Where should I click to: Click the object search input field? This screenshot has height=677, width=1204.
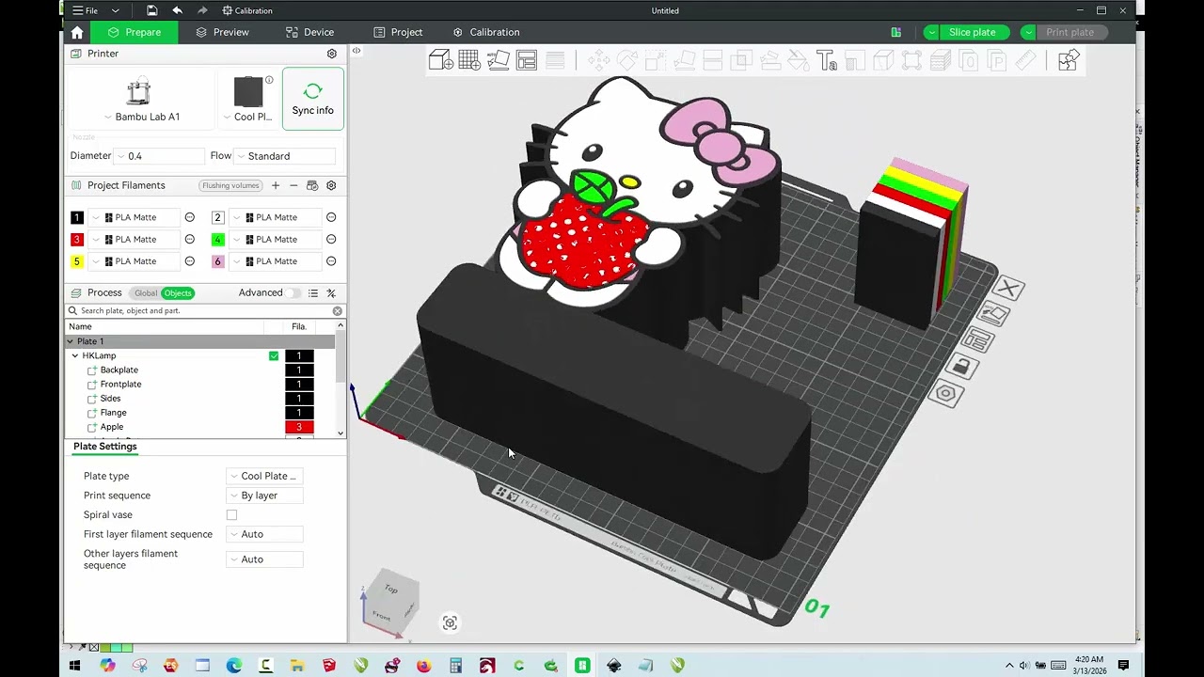(x=203, y=310)
